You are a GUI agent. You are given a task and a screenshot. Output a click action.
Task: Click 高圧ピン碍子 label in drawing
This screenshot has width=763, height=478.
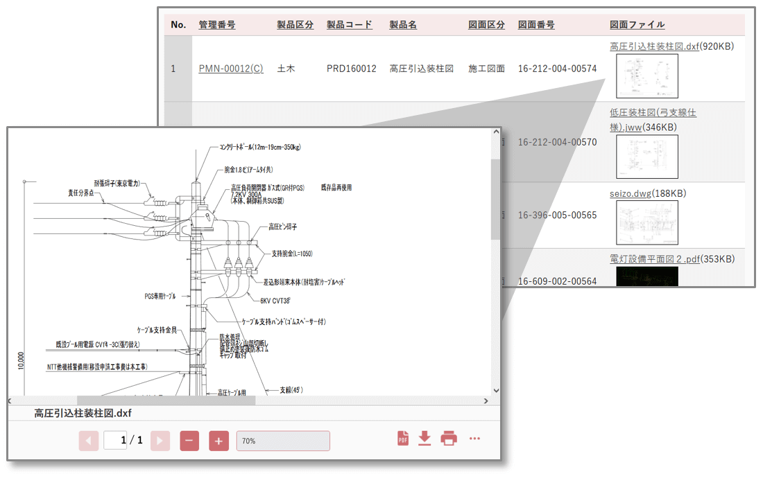click(x=283, y=227)
